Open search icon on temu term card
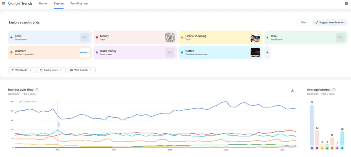This screenshot has height=157, width=351. point(340,37)
